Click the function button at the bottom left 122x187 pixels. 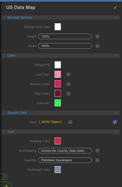tap(4, 177)
